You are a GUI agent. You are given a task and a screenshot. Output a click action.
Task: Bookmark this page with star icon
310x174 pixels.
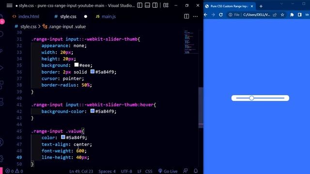(x=282, y=15)
